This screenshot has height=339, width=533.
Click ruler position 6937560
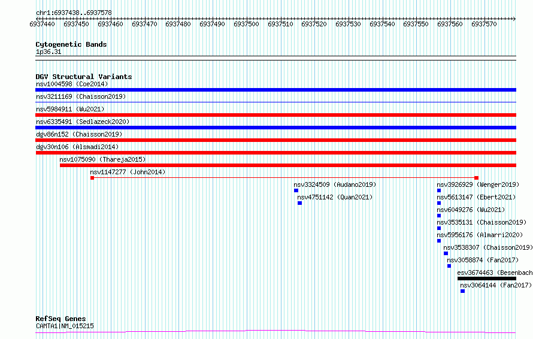pyautogui.click(x=450, y=24)
